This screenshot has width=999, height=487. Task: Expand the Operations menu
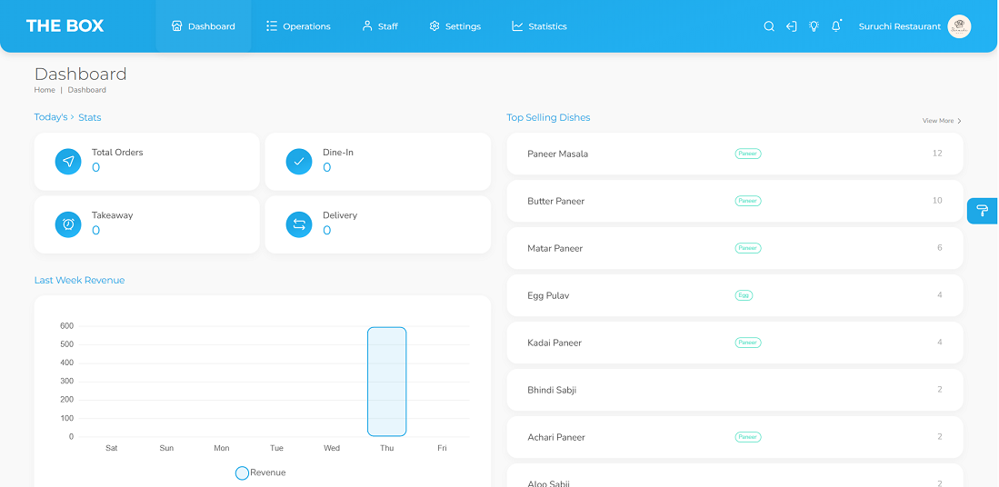298,26
